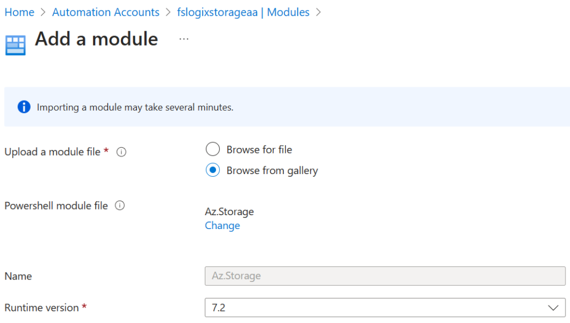Click the chevron after Automation Accounts breadcrumb
Viewport: 570px width, 323px height.
[169, 12]
